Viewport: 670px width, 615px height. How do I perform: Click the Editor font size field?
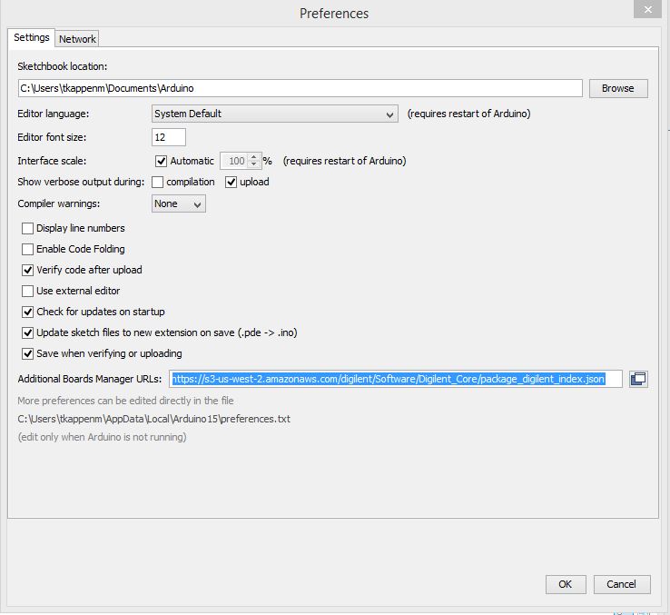pyautogui.click(x=169, y=137)
